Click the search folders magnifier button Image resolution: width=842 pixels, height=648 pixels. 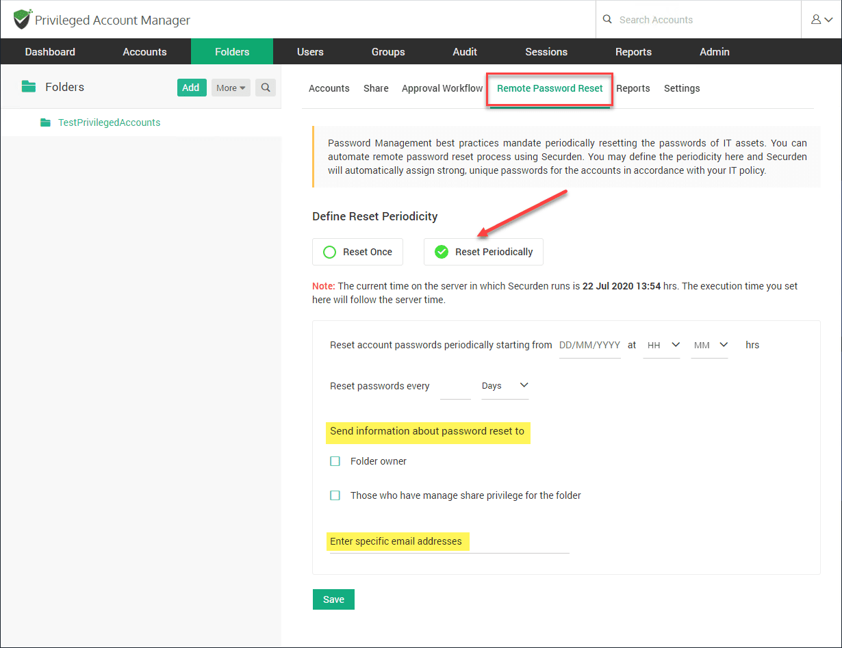pos(266,88)
